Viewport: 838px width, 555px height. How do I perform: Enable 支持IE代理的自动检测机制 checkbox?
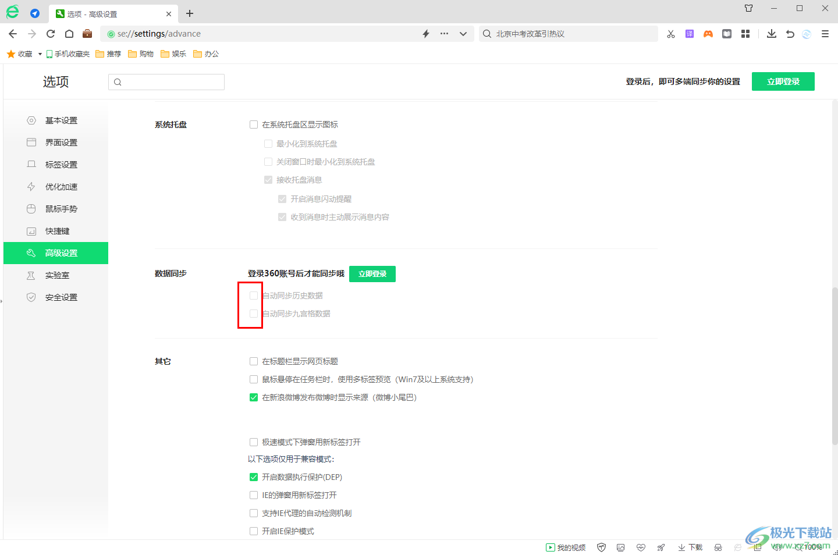coord(254,513)
